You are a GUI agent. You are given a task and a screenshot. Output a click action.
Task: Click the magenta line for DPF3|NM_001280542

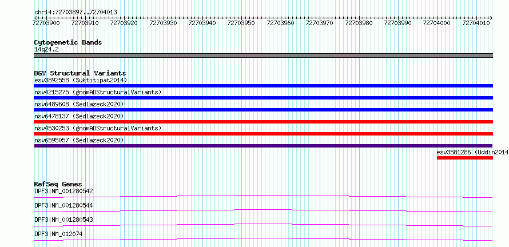coord(263,196)
